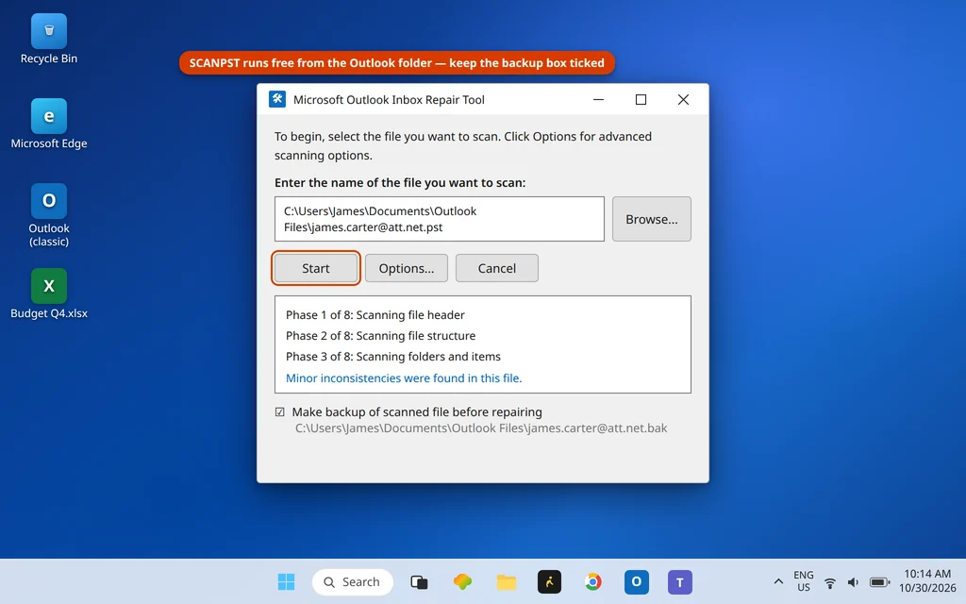
Task: Select the Phase 2 of 8 scanning line
Action: click(x=381, y=336)
